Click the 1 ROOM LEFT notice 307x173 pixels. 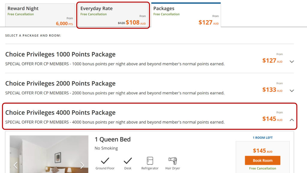[x=262, y=138]
